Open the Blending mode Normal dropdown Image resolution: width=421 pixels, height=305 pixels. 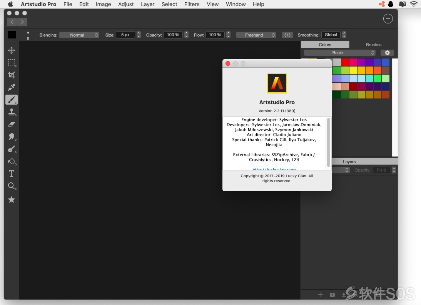pyautogui.click(x=79, y=35)
